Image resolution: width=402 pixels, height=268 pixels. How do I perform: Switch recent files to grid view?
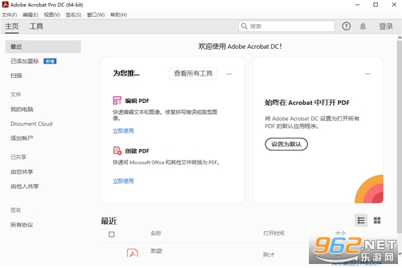tap(377, 221)
